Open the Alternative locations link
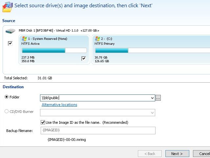This screenshot has height=158, width=210. (x=59, y=105)
